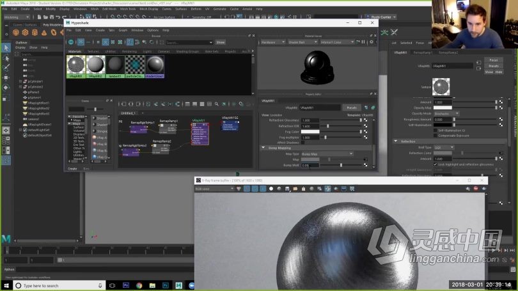Viewport: 518px width, 291px height.
Task: Click the map checker icon beside Refraction IOR
Action: click(365, 126)
